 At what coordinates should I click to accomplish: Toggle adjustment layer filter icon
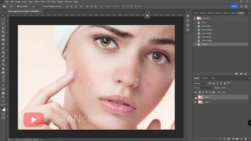(x=213, y=83)
